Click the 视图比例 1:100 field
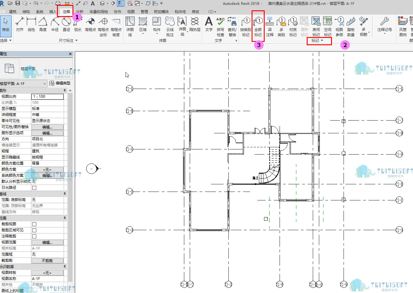413x293 pixels. pyautogui.click(x=48, y=97)
